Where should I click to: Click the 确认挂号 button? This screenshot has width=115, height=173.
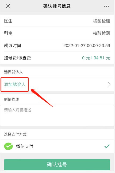(x=57, y=165)
